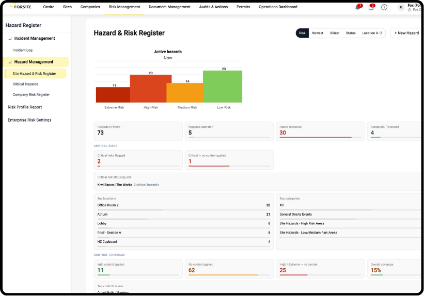Select HZ Cupboard location row
Image resolution: width=424 pixels, height=296 pixels.
(x=184, y=243)
